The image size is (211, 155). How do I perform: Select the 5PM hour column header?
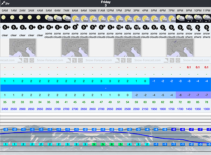[154, 10]
